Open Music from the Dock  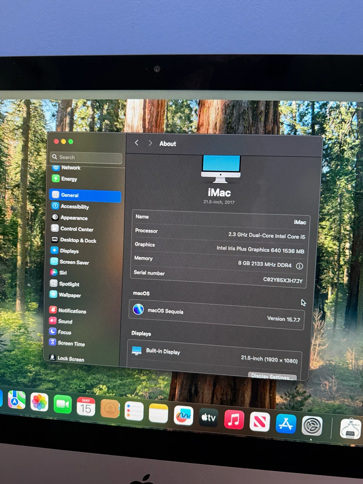pos(234,420)
